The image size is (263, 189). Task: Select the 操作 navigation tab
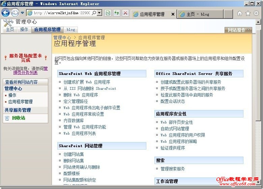(x=24, y=30)
